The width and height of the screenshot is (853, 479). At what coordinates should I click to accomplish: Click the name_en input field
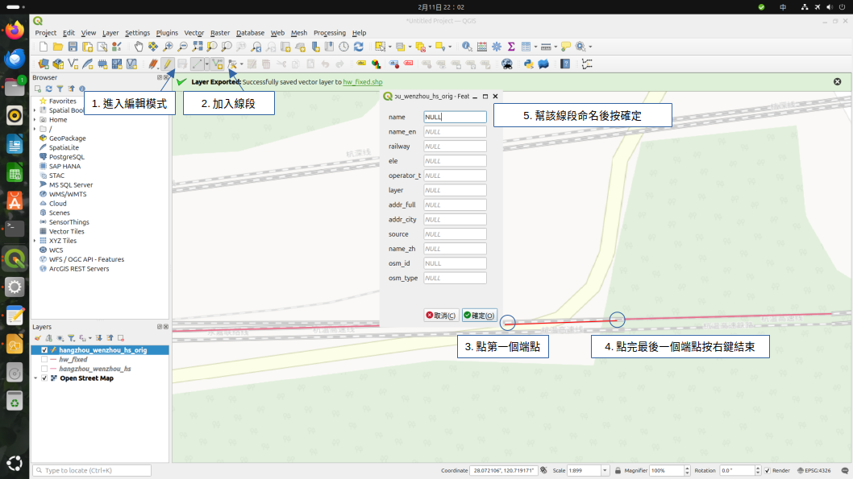[455, 132]
